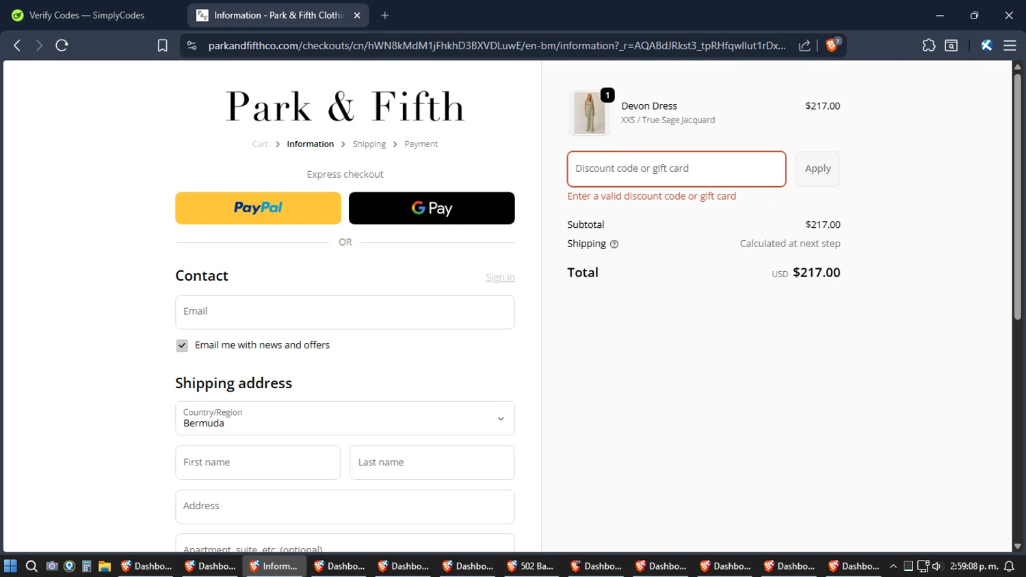Click the Calculated at next step text
The width and height of the screenshot is (1026, 577).
click(x=790, y=244)
